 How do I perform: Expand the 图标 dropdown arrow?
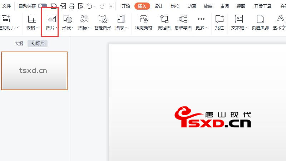(x=89, y=28)
